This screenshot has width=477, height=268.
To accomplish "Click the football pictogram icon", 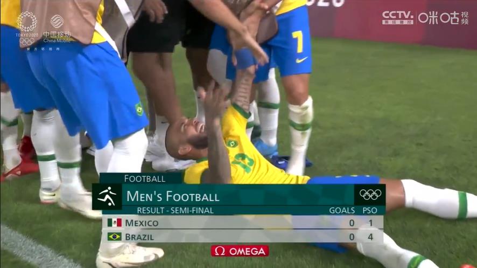I will [x=107, y=196].
